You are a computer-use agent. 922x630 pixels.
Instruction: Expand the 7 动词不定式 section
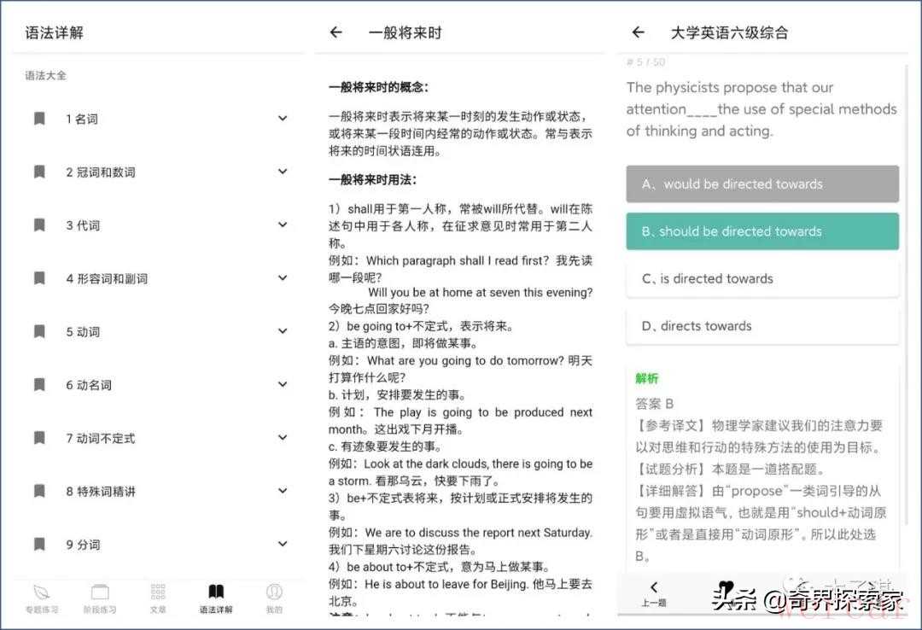point(283,437)
